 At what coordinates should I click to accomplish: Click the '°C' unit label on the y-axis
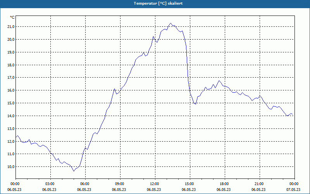(12, 17)
